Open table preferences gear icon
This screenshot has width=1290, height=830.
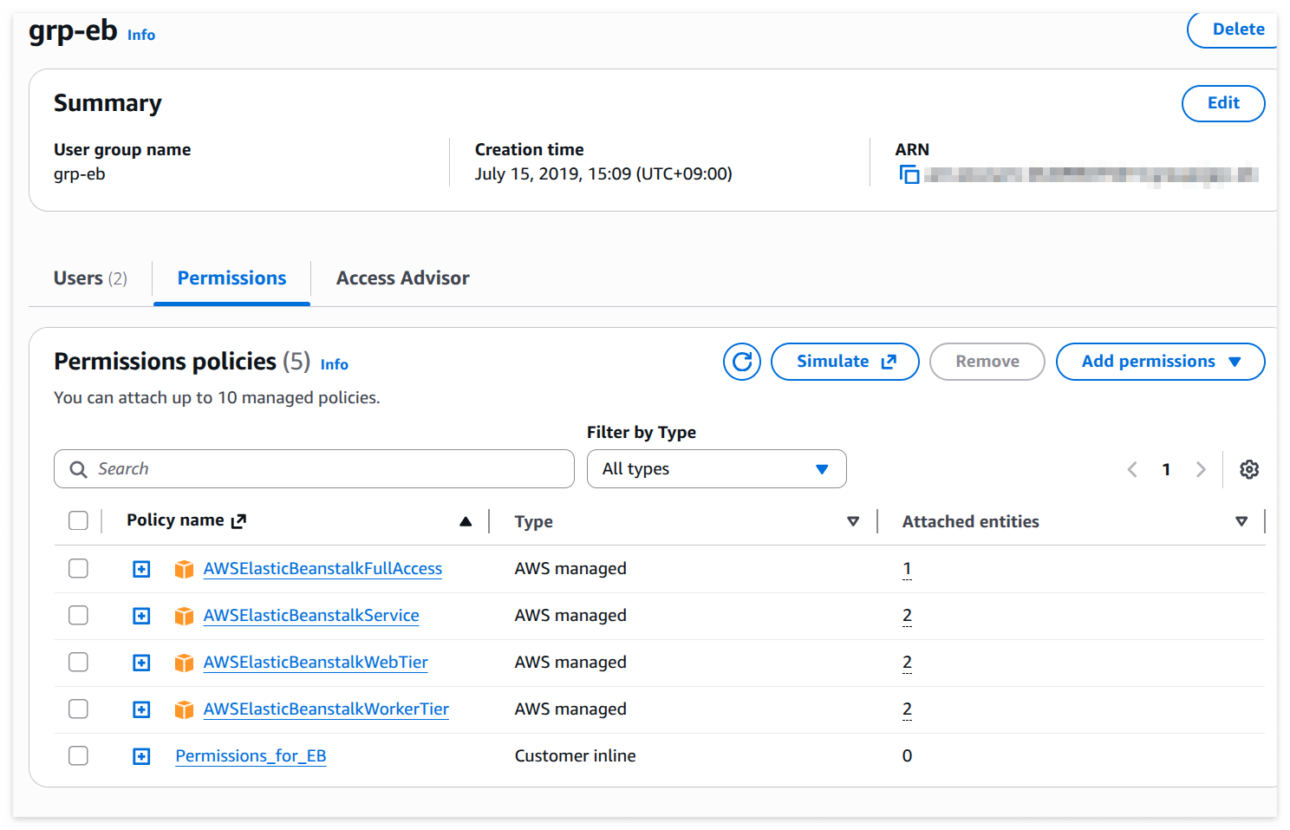[1249, 469]
